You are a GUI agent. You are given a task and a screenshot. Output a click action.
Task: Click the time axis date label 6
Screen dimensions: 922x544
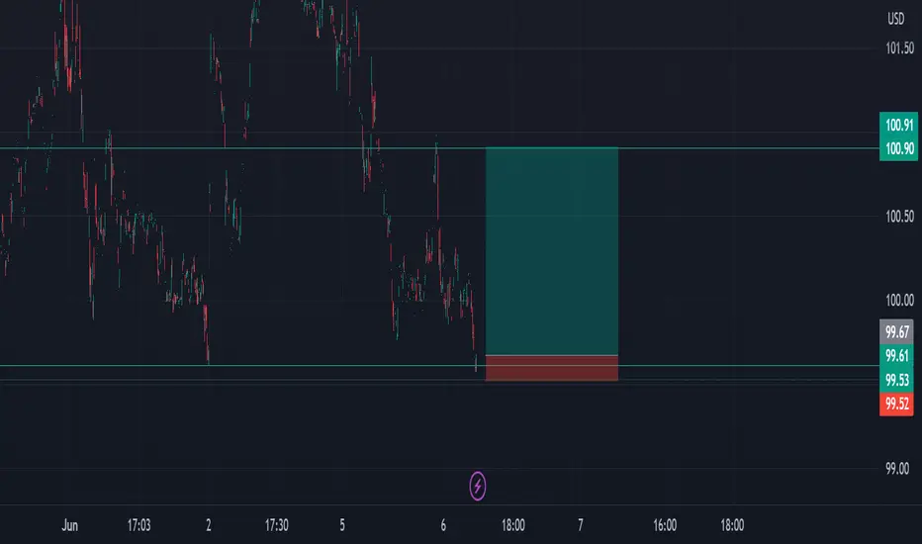pos(443,525)
